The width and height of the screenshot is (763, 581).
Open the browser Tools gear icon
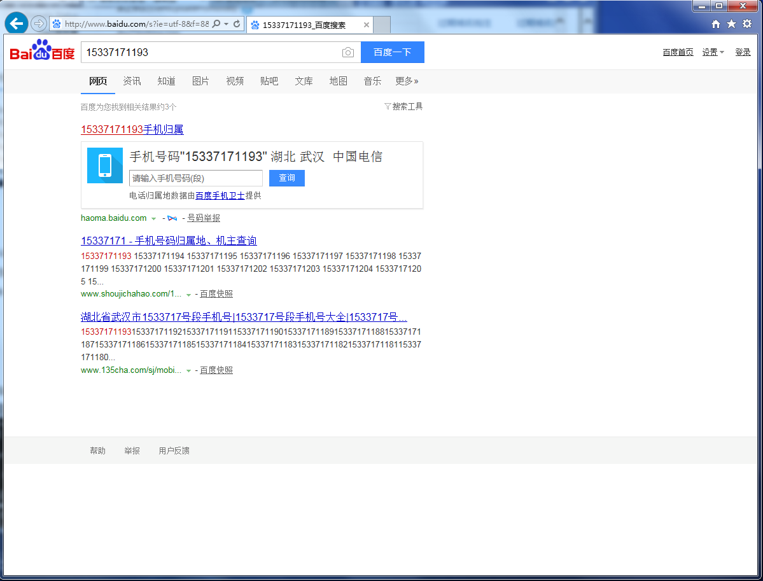tap(747, 24)
